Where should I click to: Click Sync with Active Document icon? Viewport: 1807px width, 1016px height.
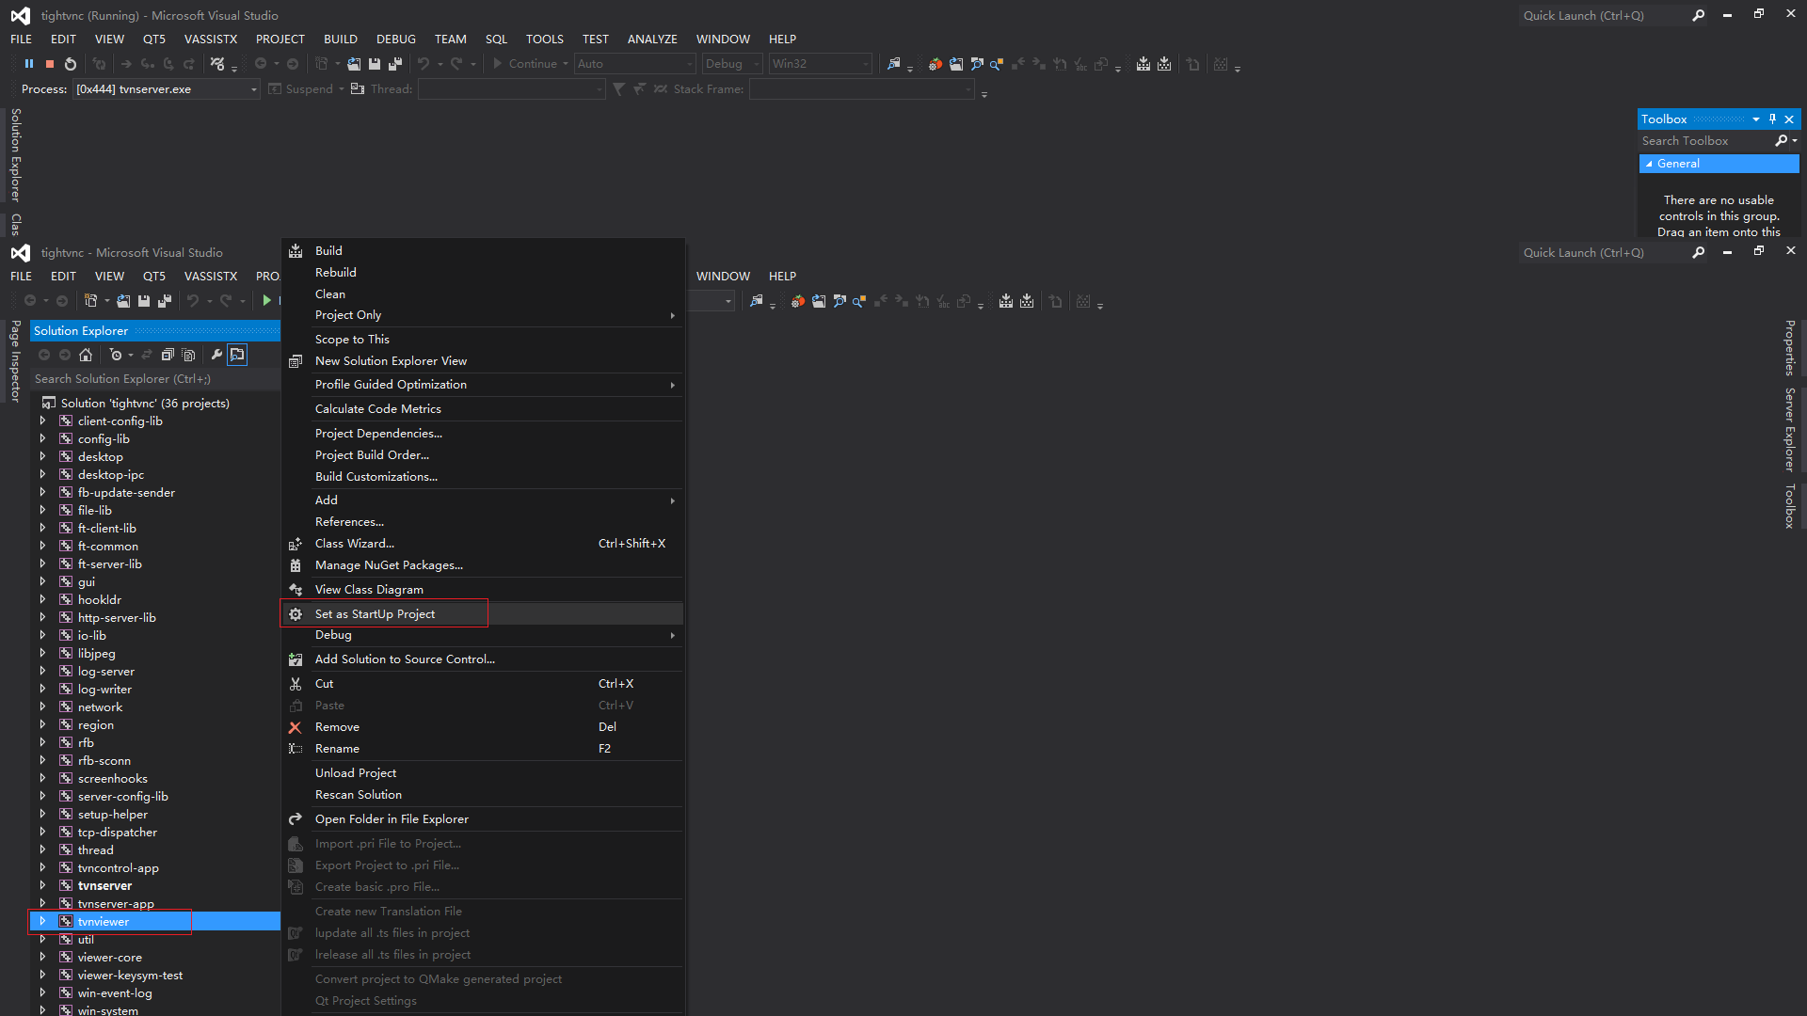(147, 355)
